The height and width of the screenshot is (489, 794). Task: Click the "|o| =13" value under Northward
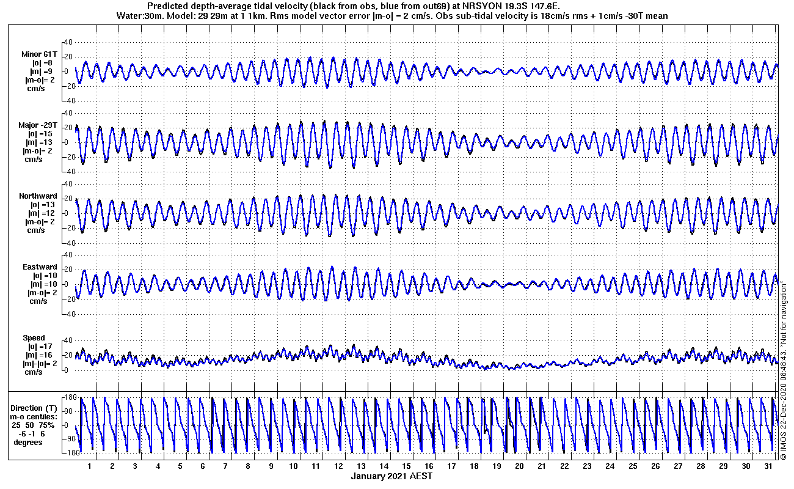(42, 205)
